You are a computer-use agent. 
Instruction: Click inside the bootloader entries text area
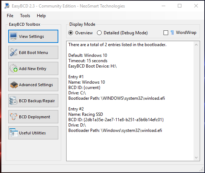click(x=130, y=101)
